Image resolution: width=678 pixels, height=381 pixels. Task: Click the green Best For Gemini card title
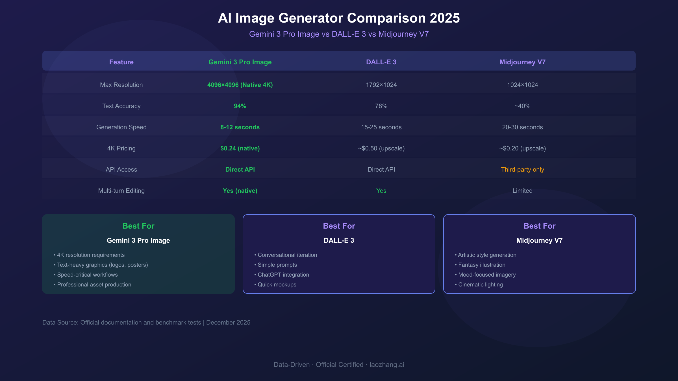tap(138, 226)
